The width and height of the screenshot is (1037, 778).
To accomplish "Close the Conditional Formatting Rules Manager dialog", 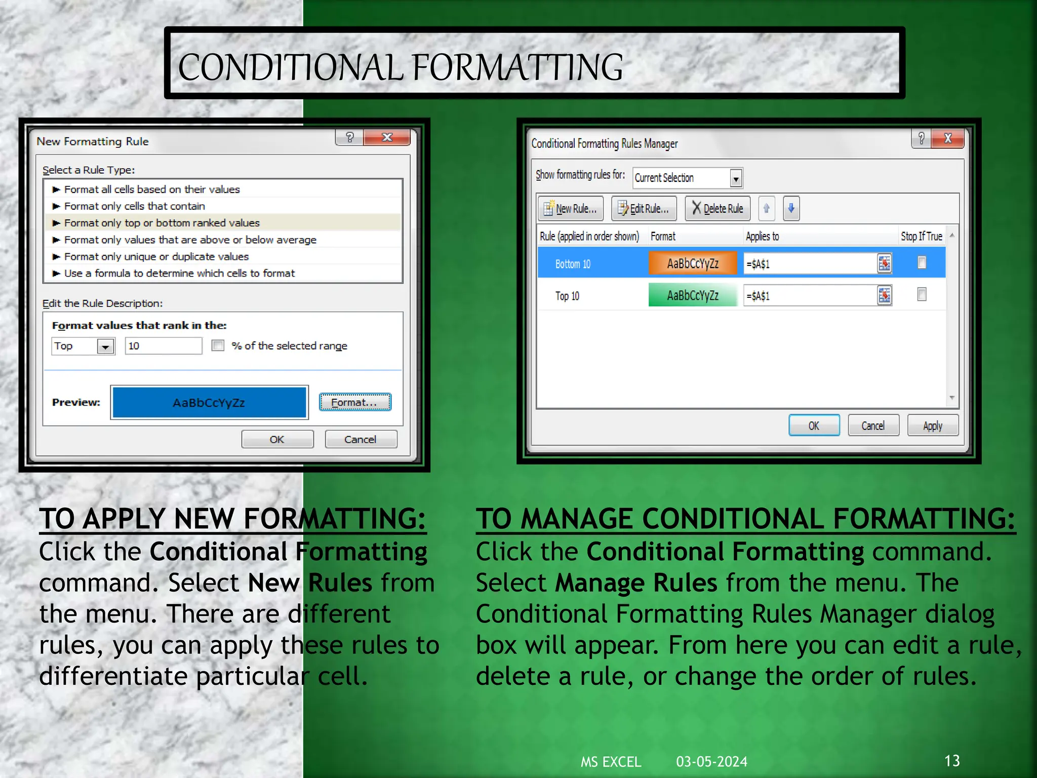I will coord(948,138).
